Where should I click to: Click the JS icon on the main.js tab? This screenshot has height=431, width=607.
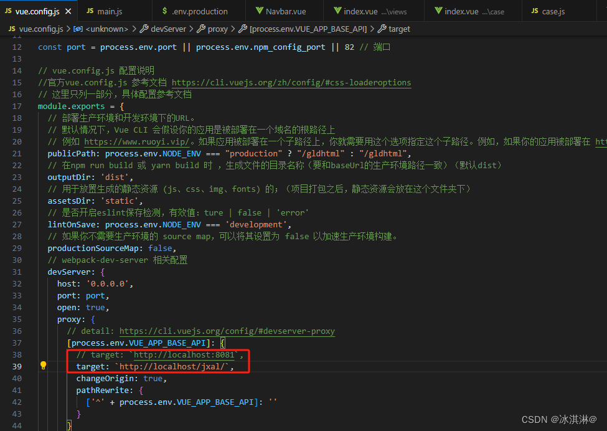click(x=90, y=11)
